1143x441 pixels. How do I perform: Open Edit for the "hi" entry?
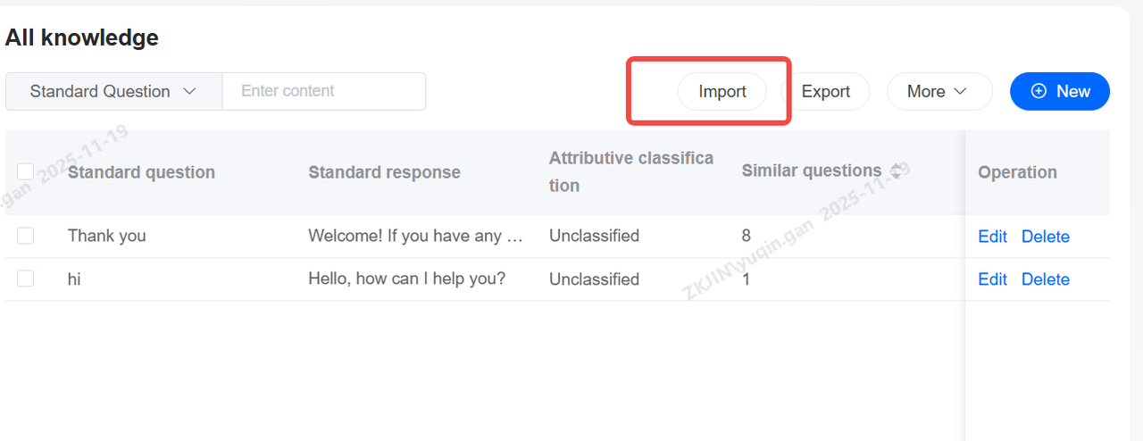(x=992, y=279)
